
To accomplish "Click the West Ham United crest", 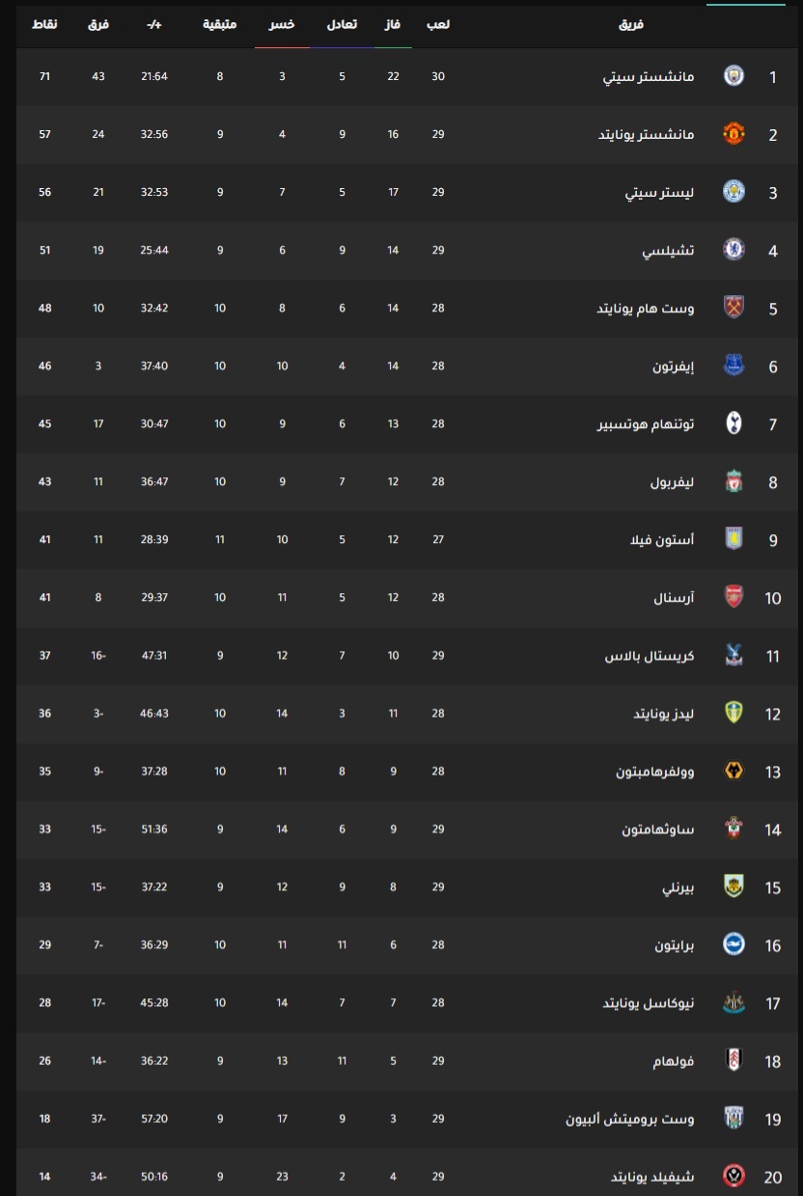I will pyautogui.click(x=734, y=308).
